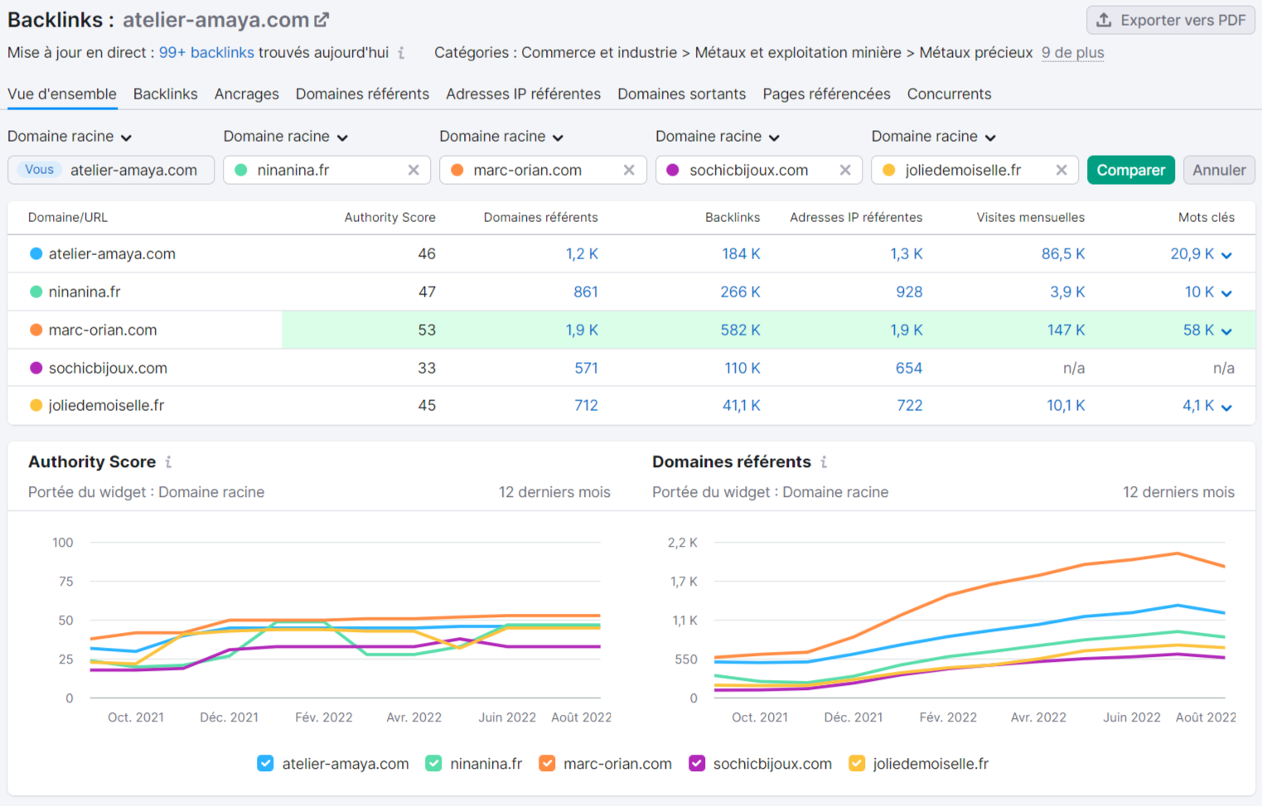This screenshot has width=1262, height=806.
Task: Click green dot in ninanina.fr table row
Action: click(x=36, y=292)
